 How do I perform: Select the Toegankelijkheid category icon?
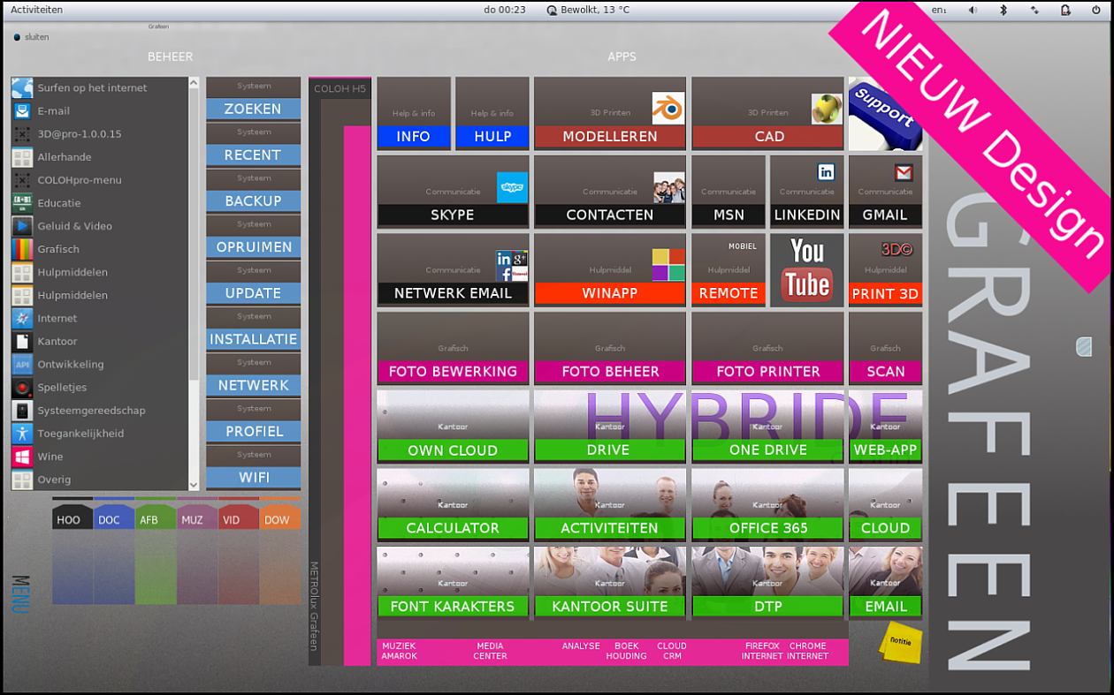(x=22, y=433)
